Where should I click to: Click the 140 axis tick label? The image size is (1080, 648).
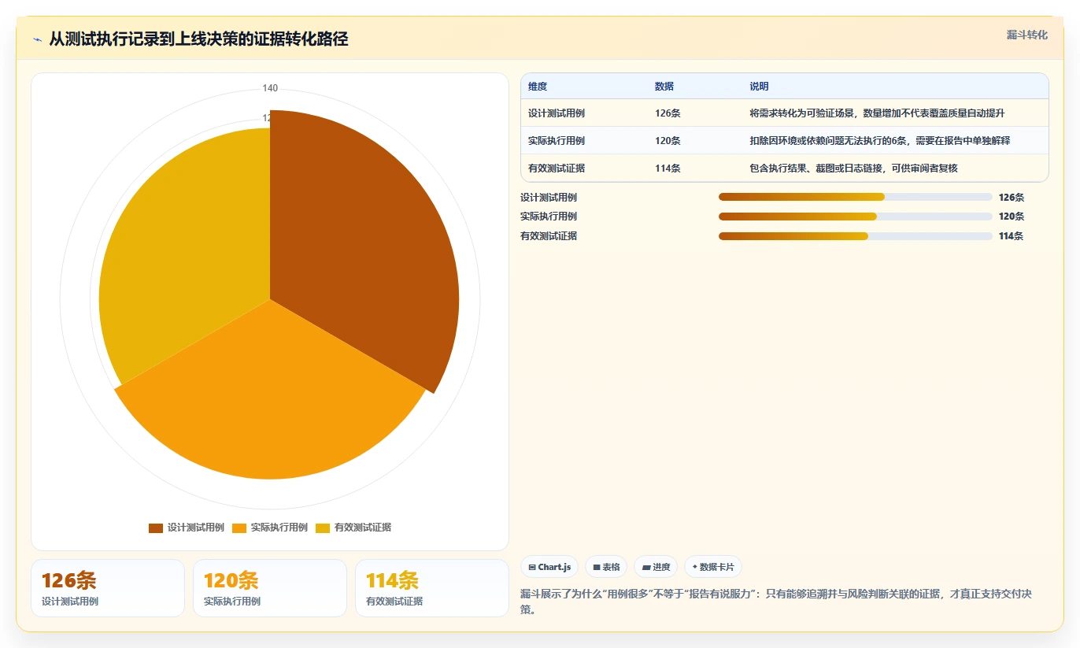(x=270, y=88)
